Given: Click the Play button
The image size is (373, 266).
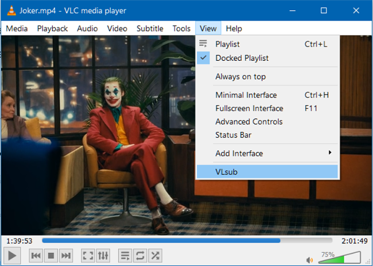Looking at the screenshot, I should click(x=12, y=256).
